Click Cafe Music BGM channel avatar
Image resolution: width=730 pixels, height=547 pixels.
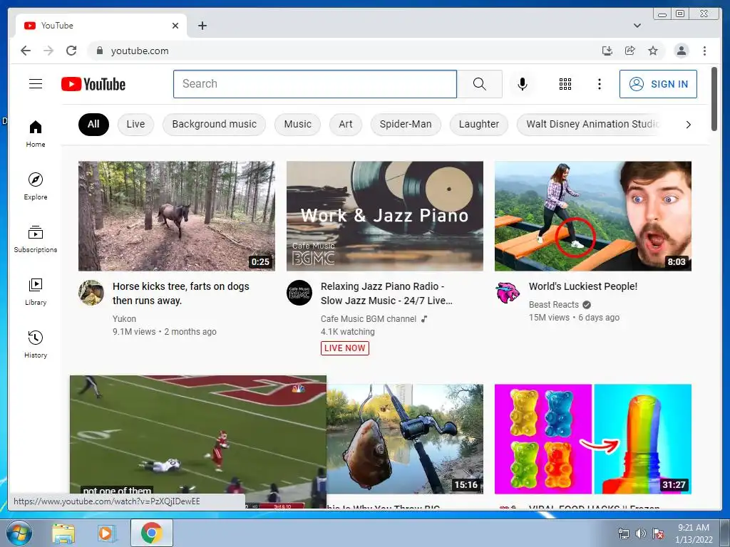[x=299, y=293]
